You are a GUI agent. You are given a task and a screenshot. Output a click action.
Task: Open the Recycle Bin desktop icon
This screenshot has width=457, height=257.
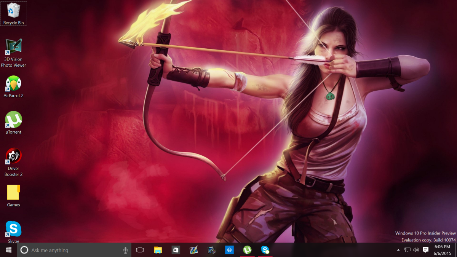click(x=13, y=14)
